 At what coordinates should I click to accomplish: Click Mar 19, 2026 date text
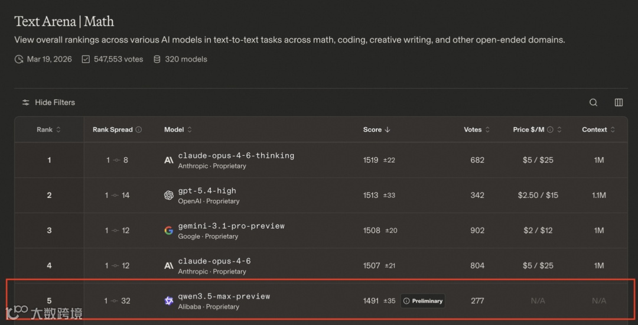49,60
